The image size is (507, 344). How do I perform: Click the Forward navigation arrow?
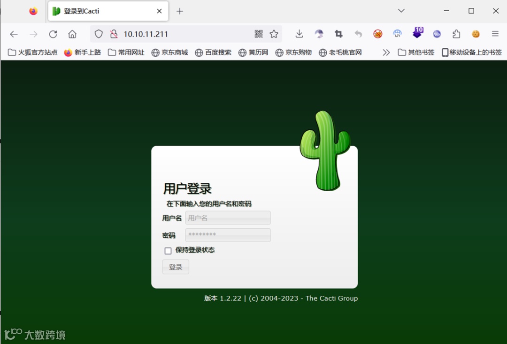[x=33, y=34]
